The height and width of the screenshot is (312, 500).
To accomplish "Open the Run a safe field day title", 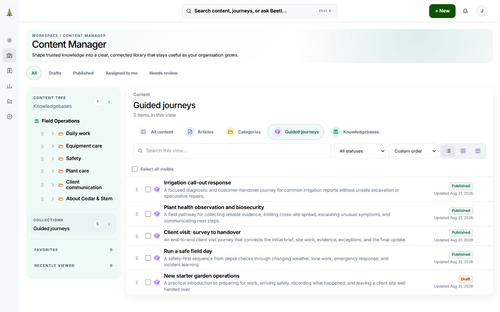I will point(188,251).
